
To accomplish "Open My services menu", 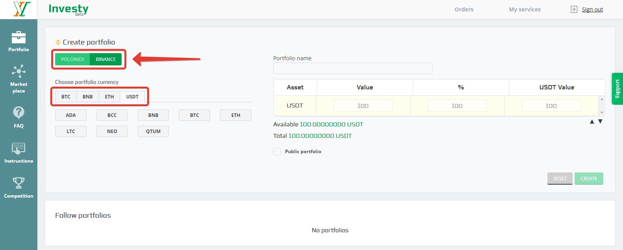I will tap(525, 9).
